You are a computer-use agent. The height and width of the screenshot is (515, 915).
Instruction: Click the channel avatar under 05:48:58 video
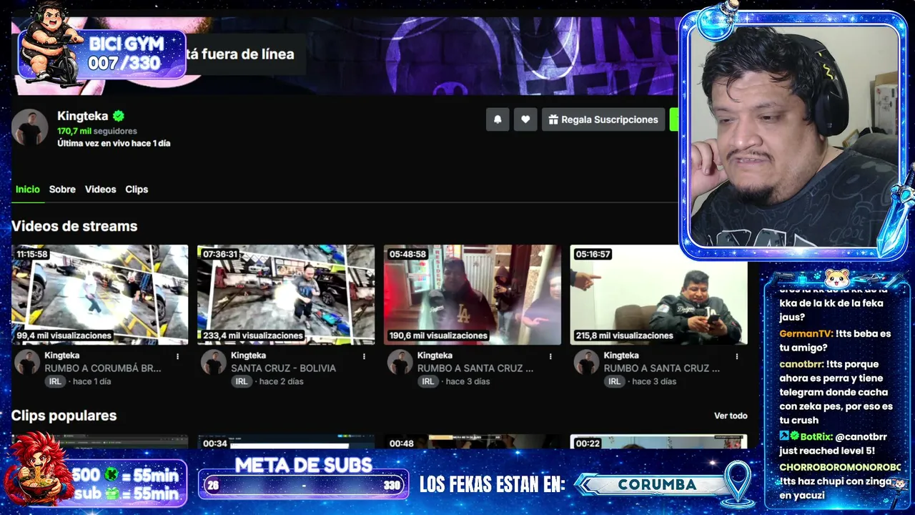(400, 362)
